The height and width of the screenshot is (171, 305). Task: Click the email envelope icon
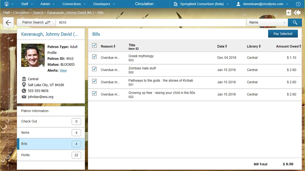(24, 97)
